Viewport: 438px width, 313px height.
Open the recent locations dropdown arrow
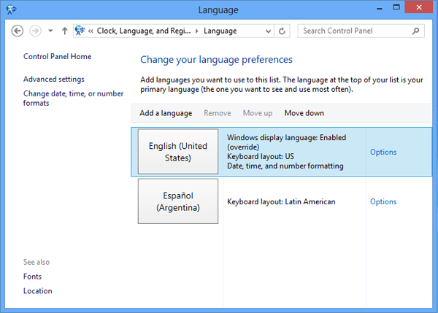click(50, 31)
